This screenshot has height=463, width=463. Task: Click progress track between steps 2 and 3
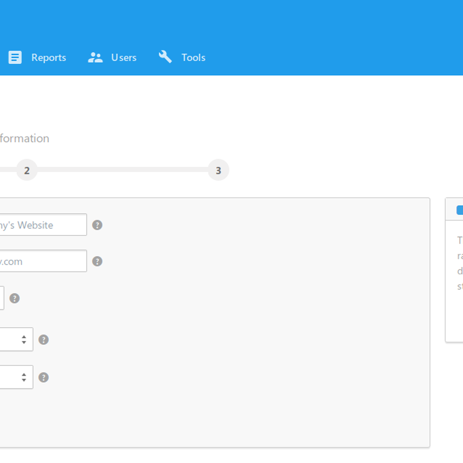click(122, 170)
